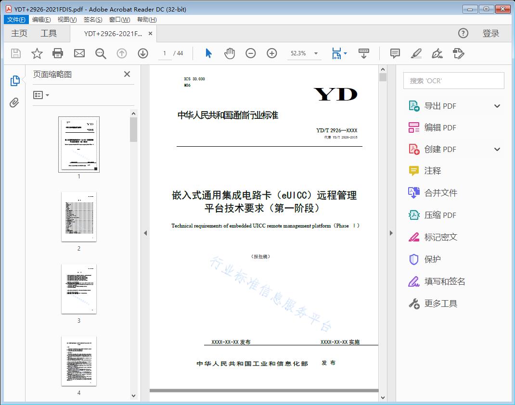The image size is (515, 405).
Task: Add a sticky note with the comment icon
Action: pyautogui.click(x=395, y=53)
